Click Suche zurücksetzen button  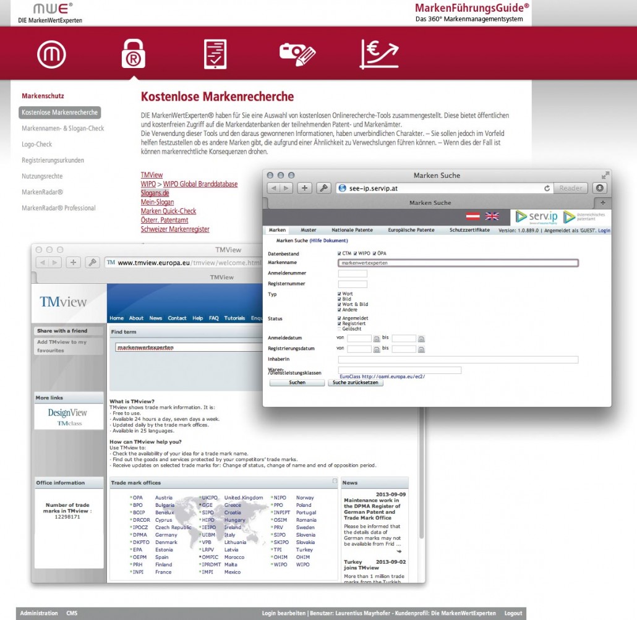click(356, 383)
